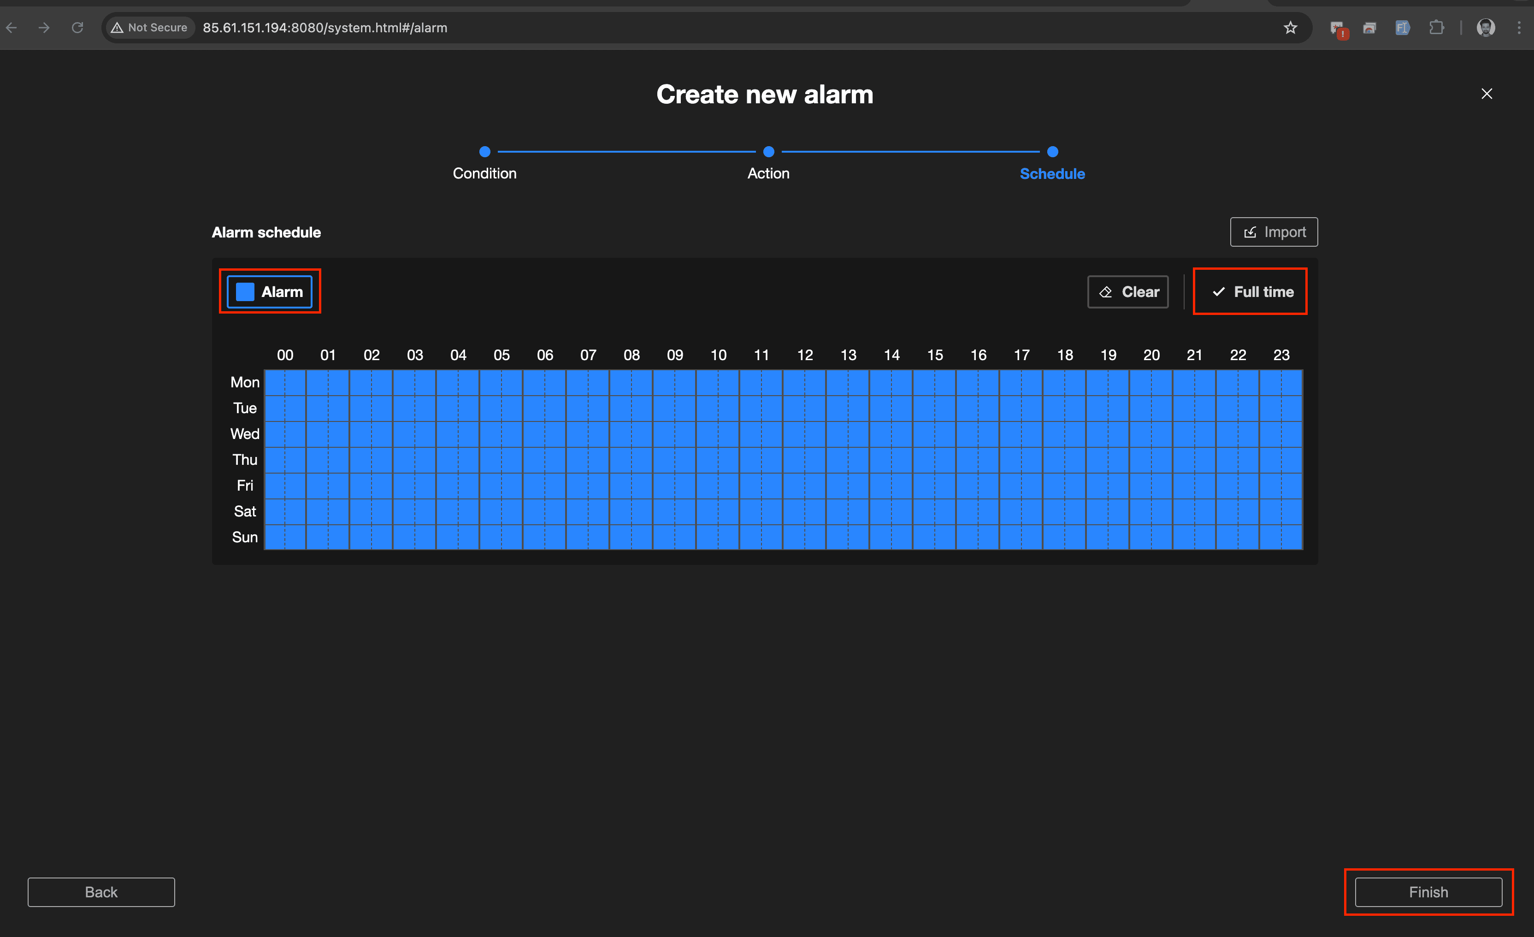Open the browser Extensions puzzle icon
Image resolution: width=1534 pixels, height=937 pixels.
(x=1436, y=27)
